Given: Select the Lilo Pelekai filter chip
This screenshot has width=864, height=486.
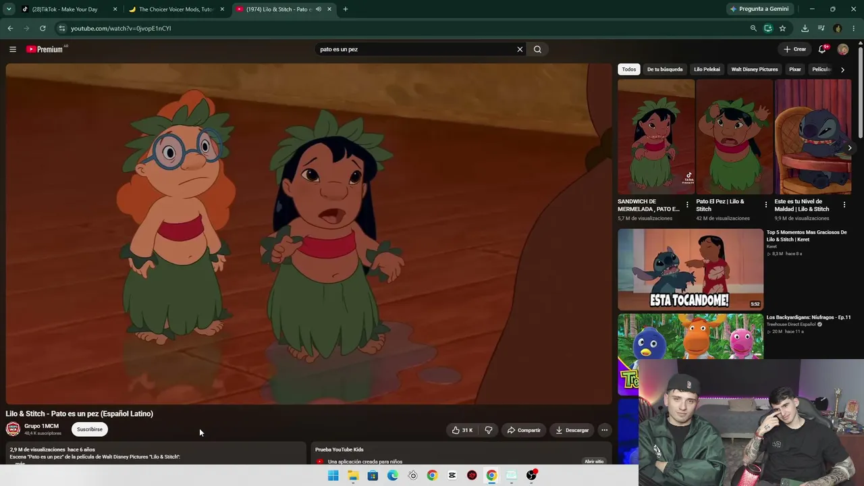Looking at the screenshot, I should point(707,70).
